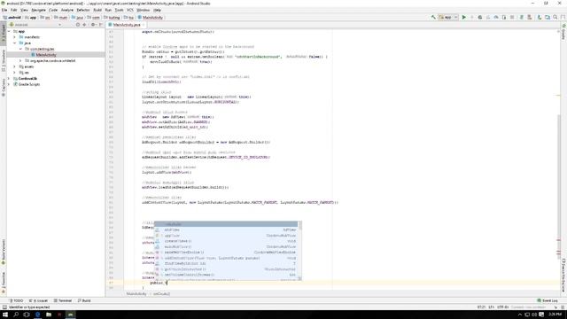Click the 'android' breadcrumb in navigation bar
567x319 pixels.
coord(12,18)
